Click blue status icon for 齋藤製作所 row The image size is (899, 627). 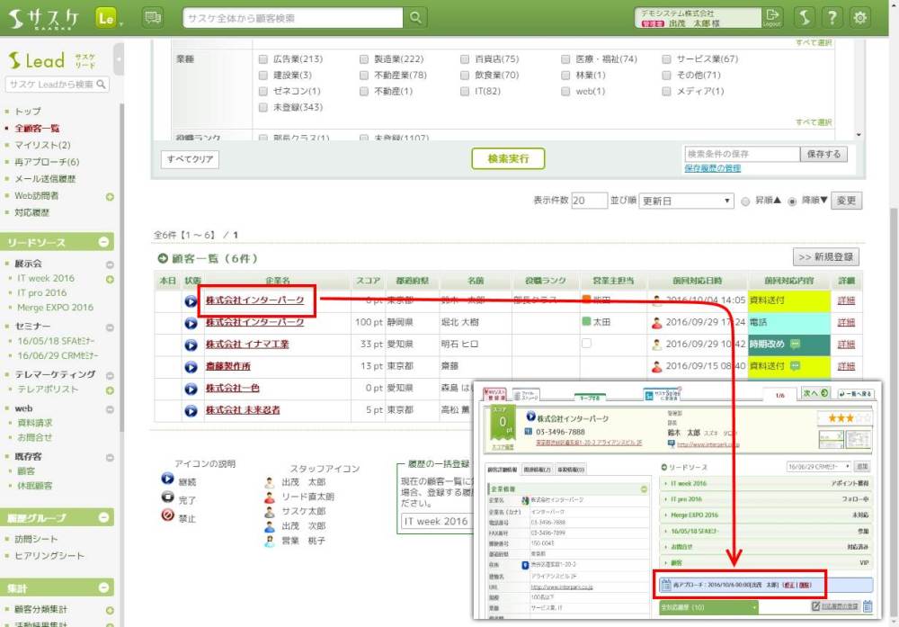tap(191, 367)
